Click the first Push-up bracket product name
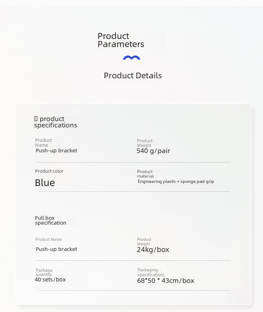The height and width of the screenshot is (312, 263). point(56,151)
